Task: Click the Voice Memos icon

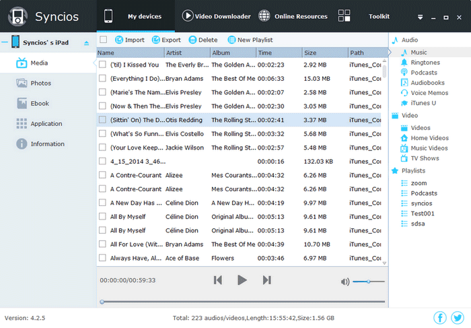Action: coord(404,93)
